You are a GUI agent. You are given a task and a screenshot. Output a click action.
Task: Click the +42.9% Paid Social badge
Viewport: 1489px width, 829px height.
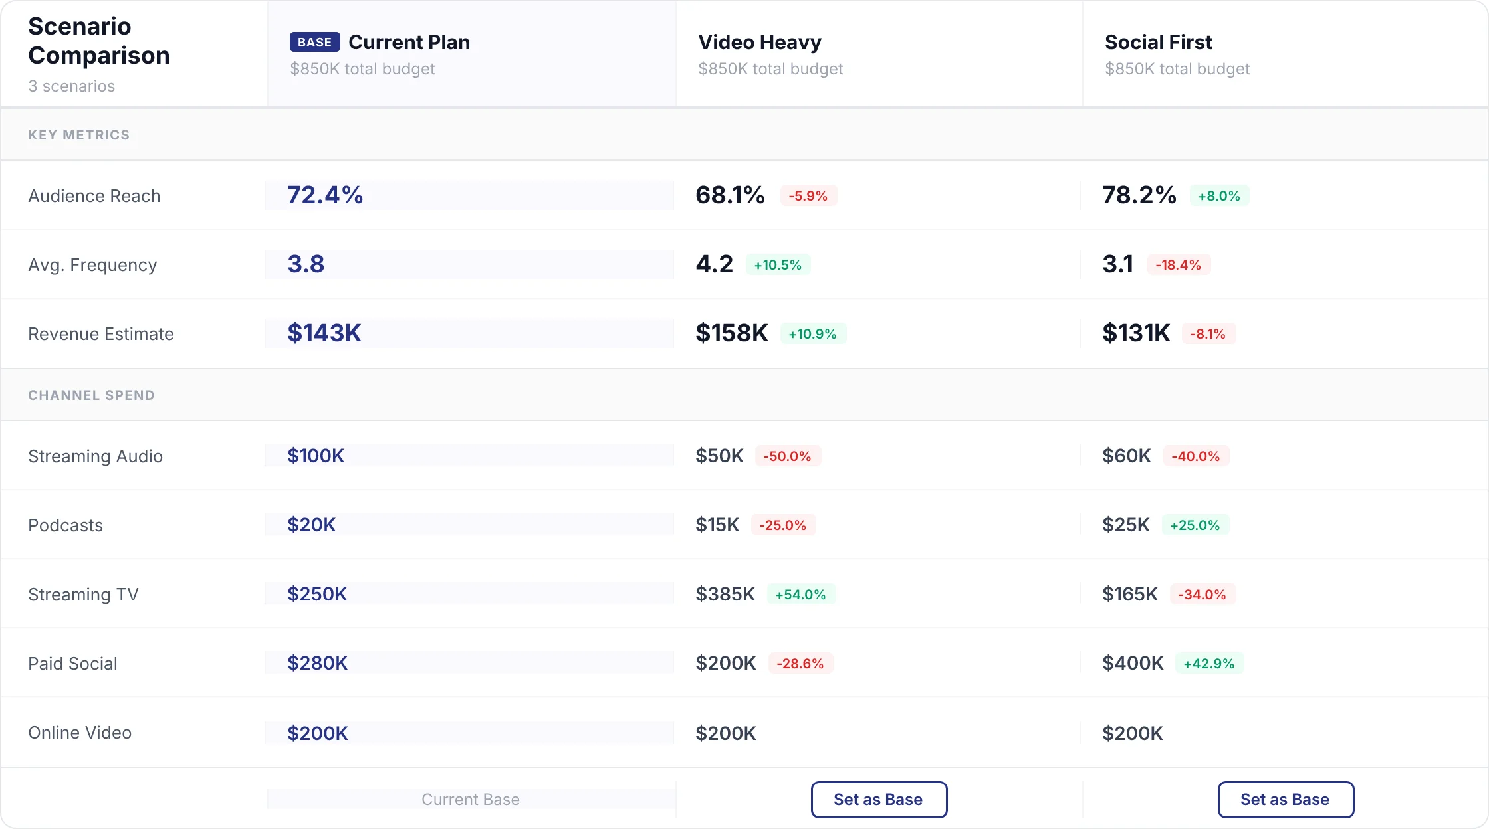tap(1208, 664)
